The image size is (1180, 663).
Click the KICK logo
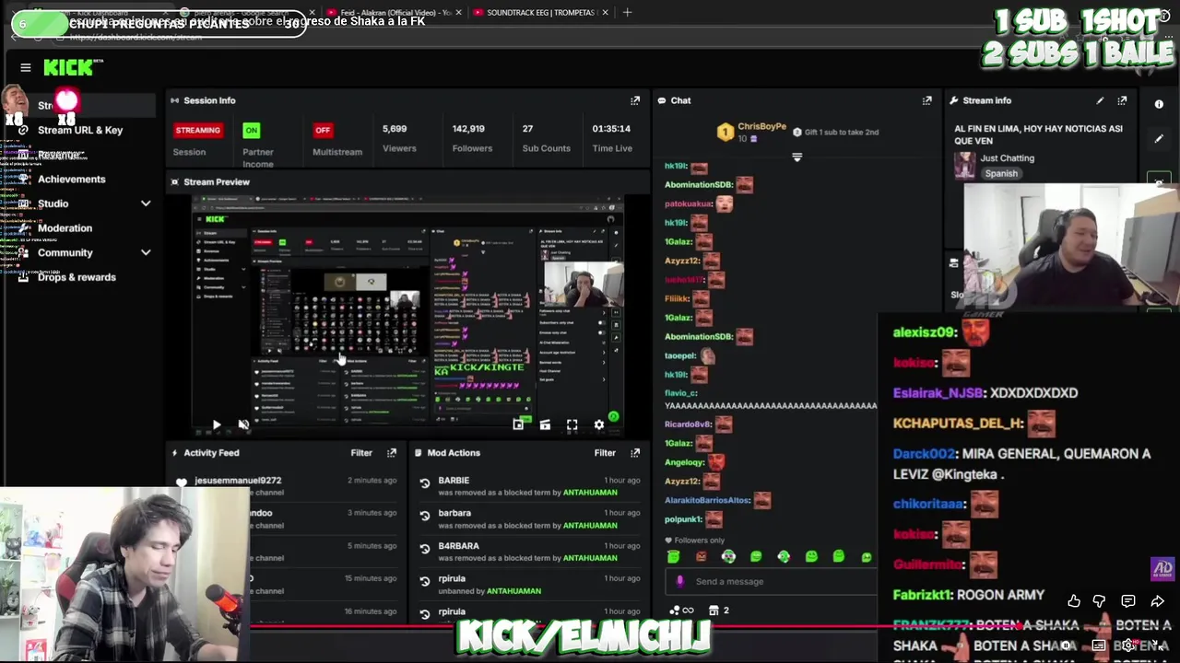[x=69, y=67]
